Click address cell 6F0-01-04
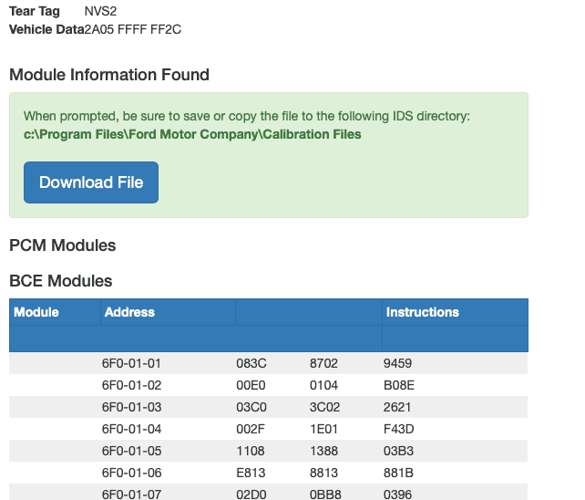This screenshot has height=500, width=585. click(x=131, y=429)
